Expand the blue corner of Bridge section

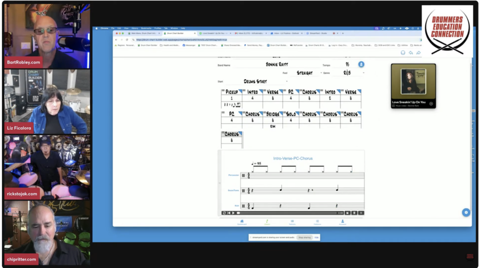pos(281,113)
